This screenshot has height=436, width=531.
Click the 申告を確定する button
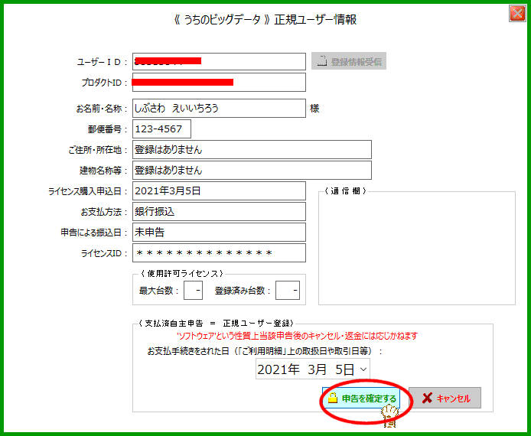coord(361,398)
